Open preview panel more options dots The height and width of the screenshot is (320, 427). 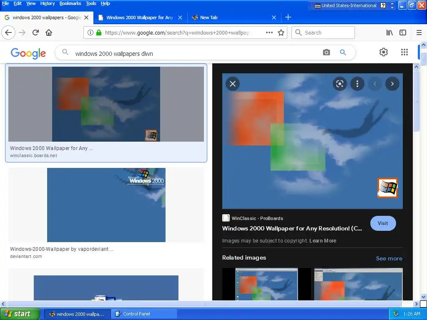point(357,84)
